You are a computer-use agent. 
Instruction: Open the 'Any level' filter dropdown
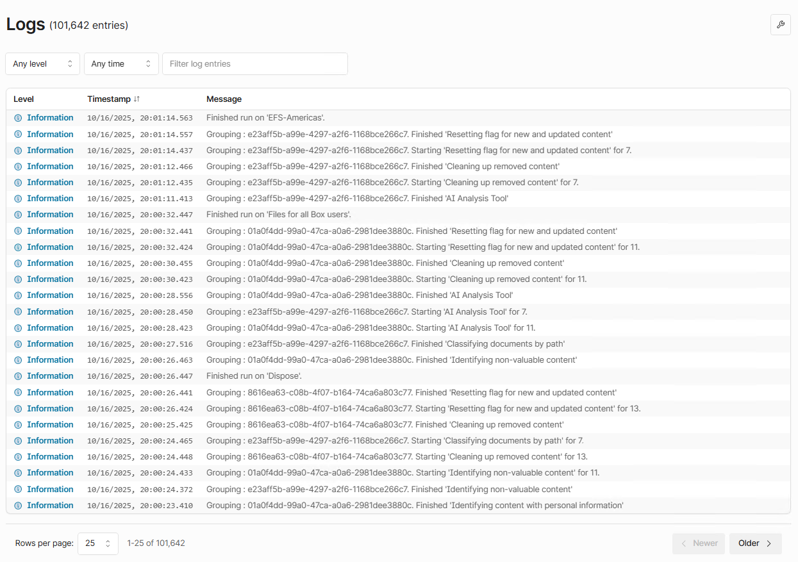coord(42,64)
